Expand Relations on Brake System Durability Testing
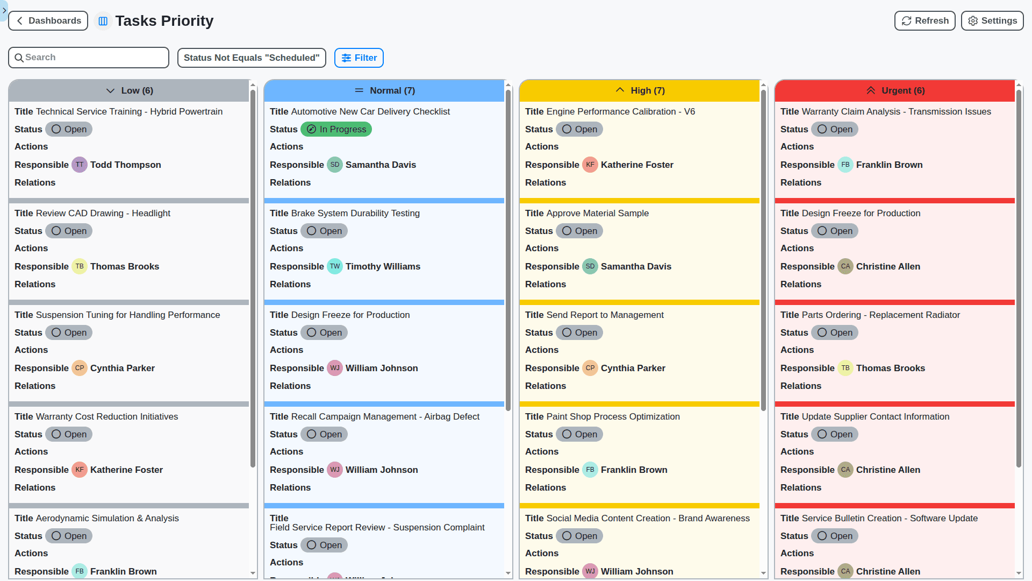 point(290,284)
